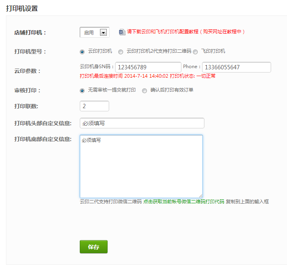Click the 店铺打印机 field label
Viewport: 287px width, 275px height.
30,32
